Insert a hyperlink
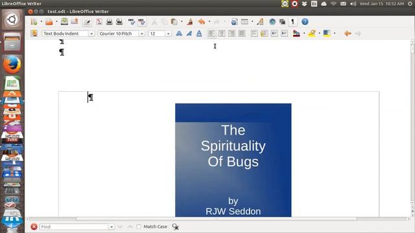This screenshot has height=233, width=415. coord(234,21)
